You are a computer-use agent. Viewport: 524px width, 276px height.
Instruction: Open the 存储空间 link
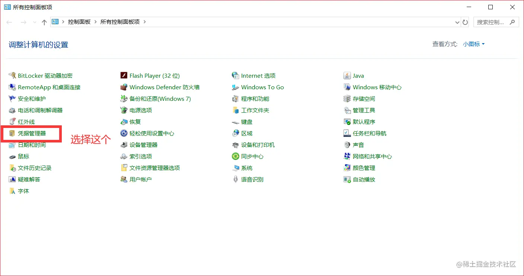[364, 99]
